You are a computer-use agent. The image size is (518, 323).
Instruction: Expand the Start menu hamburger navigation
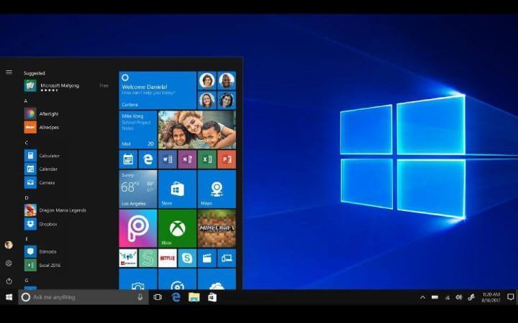point(9,72)
